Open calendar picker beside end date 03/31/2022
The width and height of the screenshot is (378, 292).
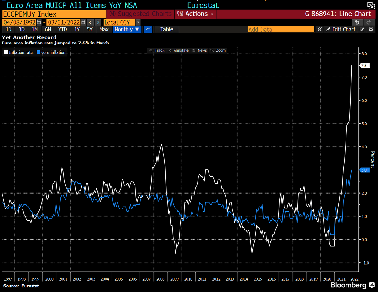(83, 22)
